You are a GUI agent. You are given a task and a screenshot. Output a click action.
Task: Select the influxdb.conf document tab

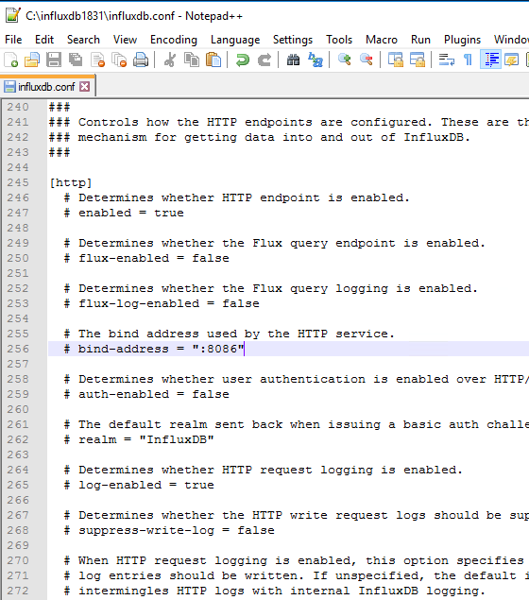(46, 87)
